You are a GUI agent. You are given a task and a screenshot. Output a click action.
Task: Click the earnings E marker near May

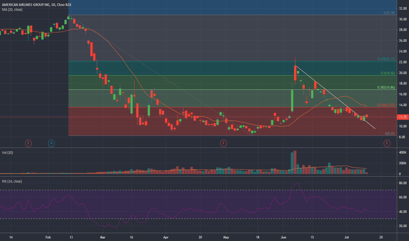tap(223, 143)
